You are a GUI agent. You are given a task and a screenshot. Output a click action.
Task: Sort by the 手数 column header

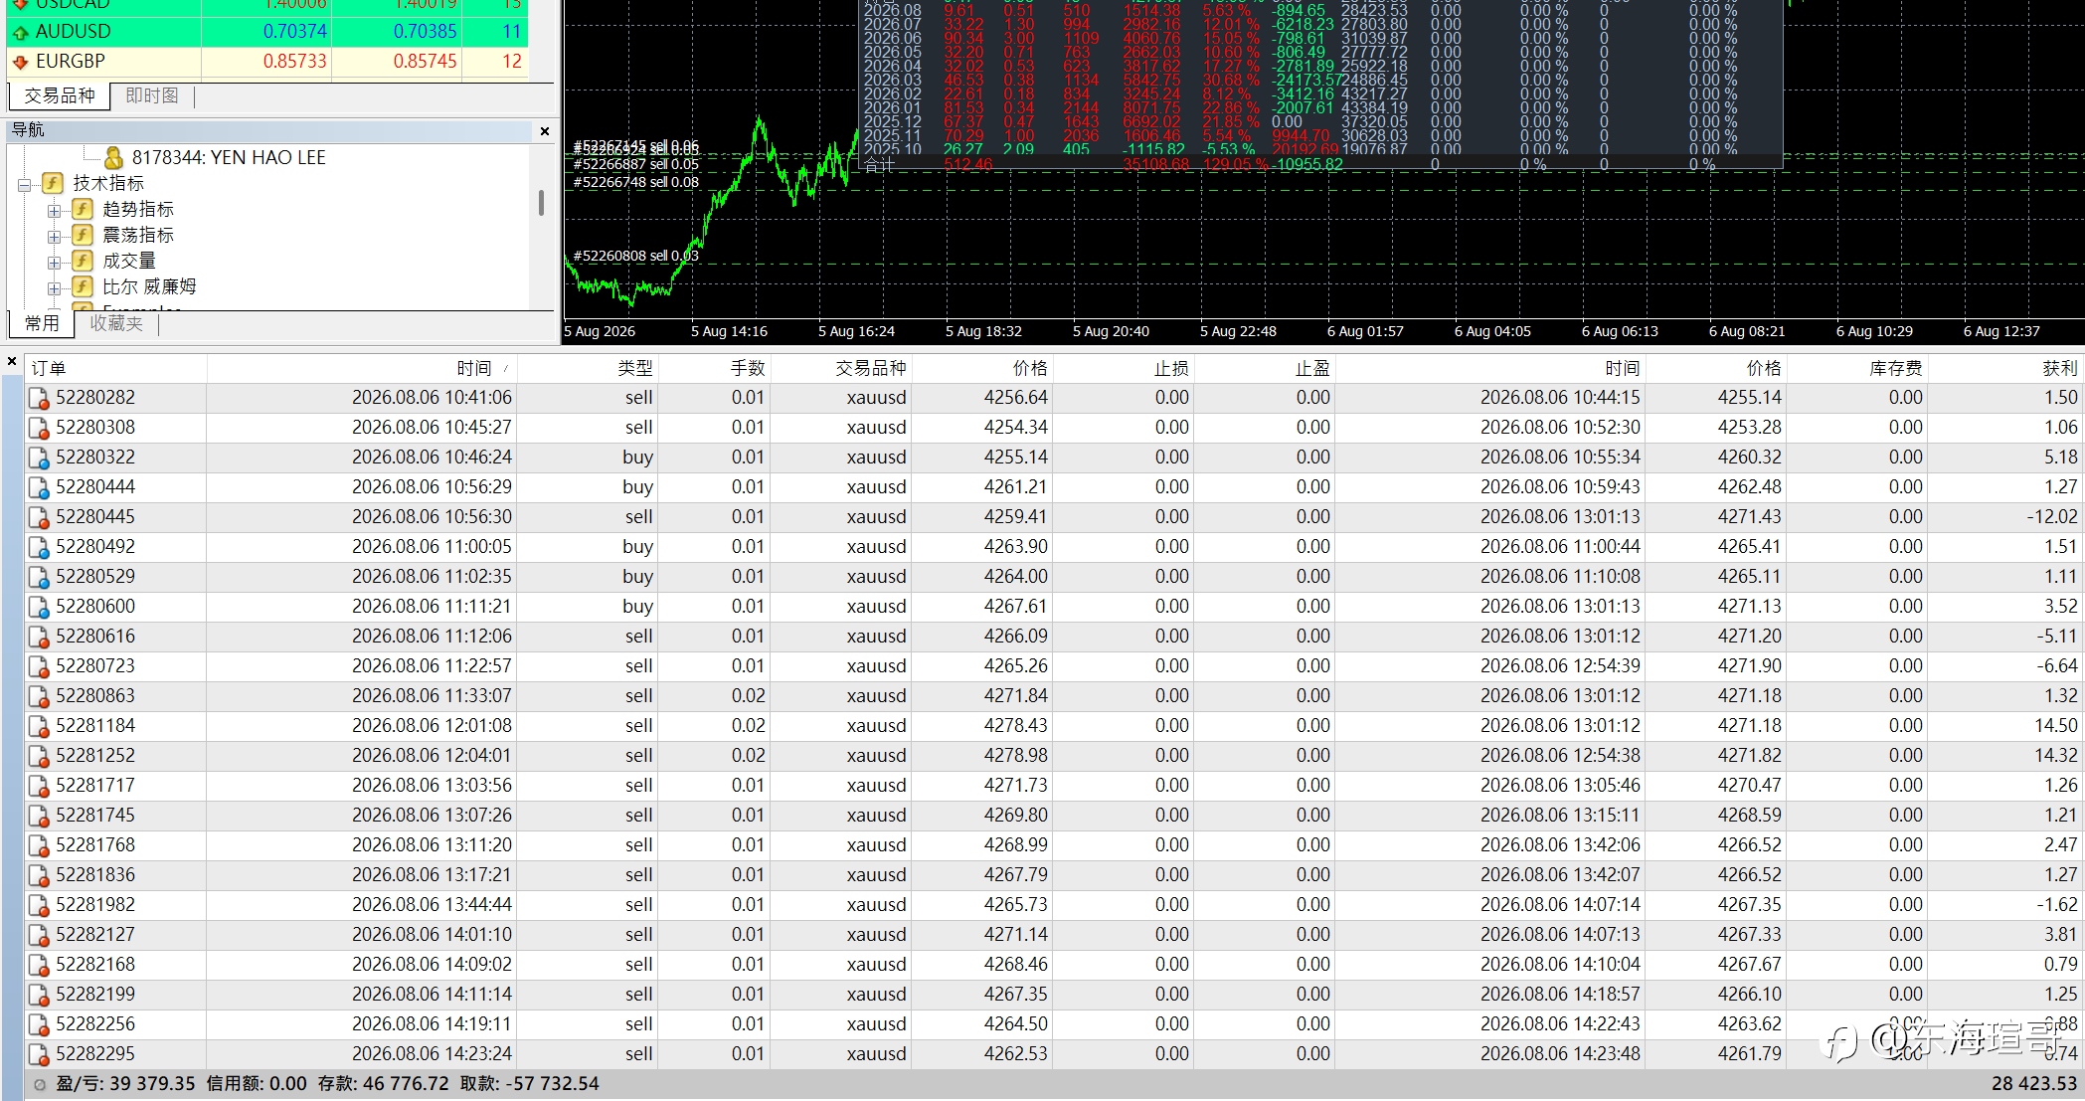[714, 368]
